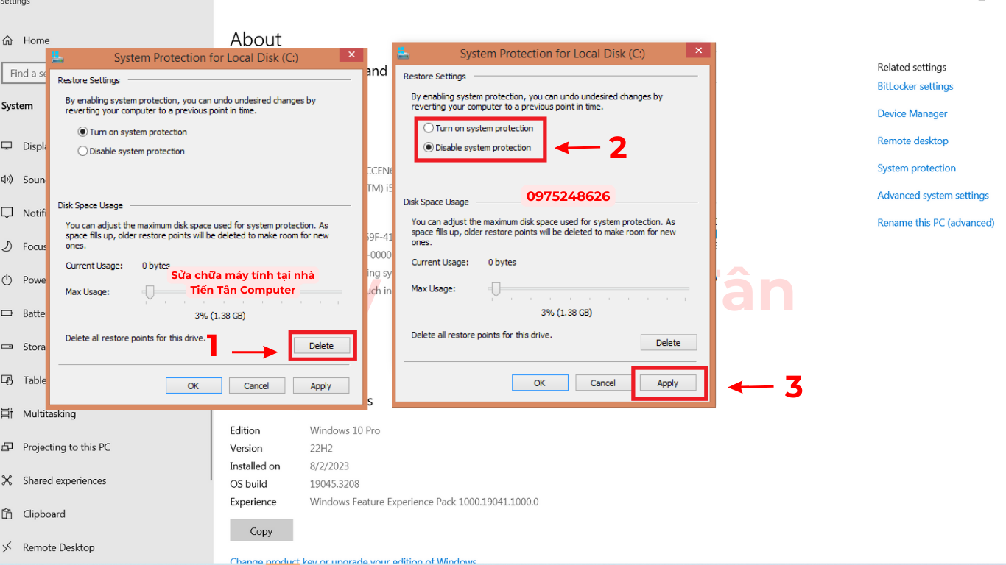Open Remote desktop related link

click(912, 141)
